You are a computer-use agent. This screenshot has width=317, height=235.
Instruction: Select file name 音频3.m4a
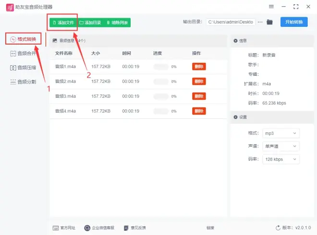(x=65, y=96)
